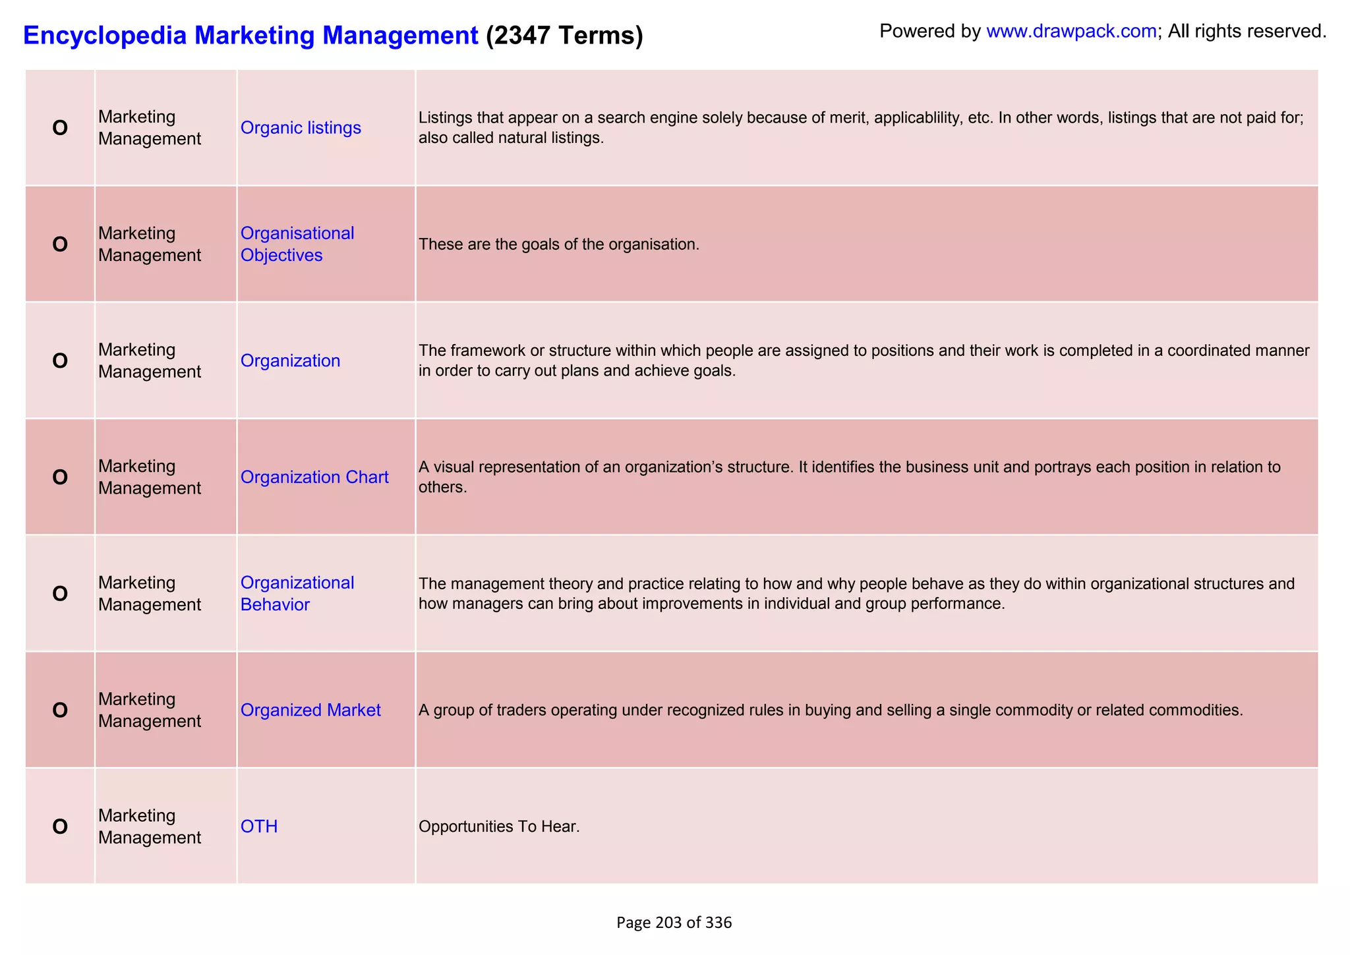Screen dimensions: 1350x955
Task: Click the Organic listings definition text
Action: 862,128
